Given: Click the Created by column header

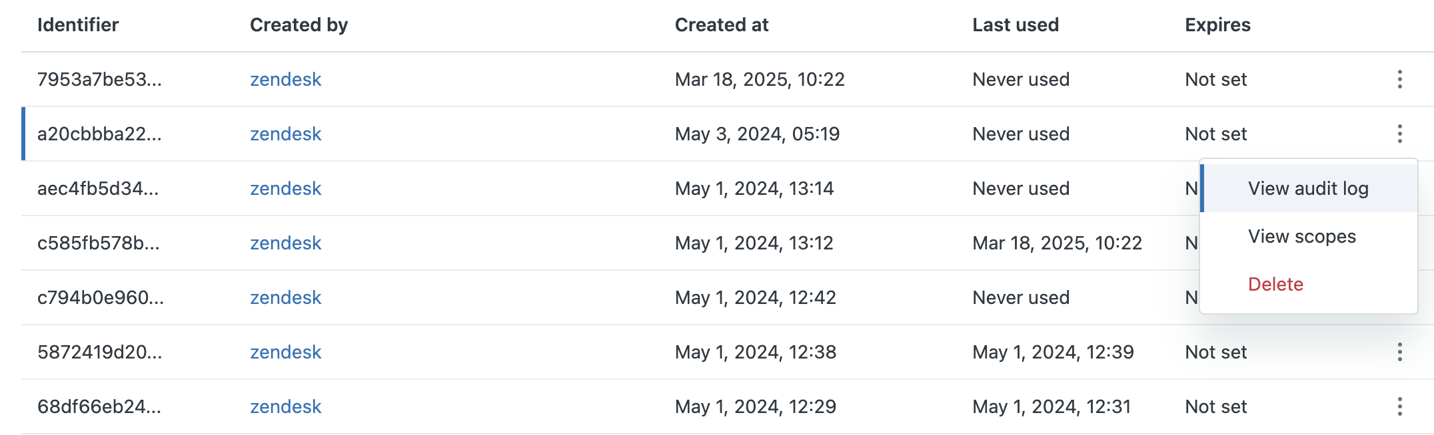Looking at the screenshot, I should [299, 25].
